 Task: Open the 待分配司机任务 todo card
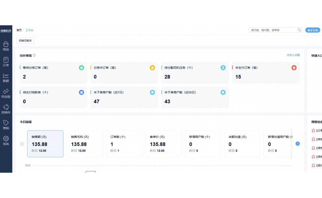tap(195, 73)
